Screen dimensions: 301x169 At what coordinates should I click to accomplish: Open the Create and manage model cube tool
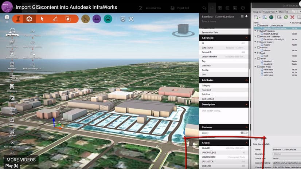click(x=29, y=19)
